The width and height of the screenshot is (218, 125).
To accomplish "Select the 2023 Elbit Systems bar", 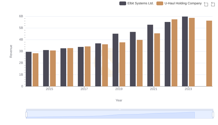I will (x=185, y=52).
